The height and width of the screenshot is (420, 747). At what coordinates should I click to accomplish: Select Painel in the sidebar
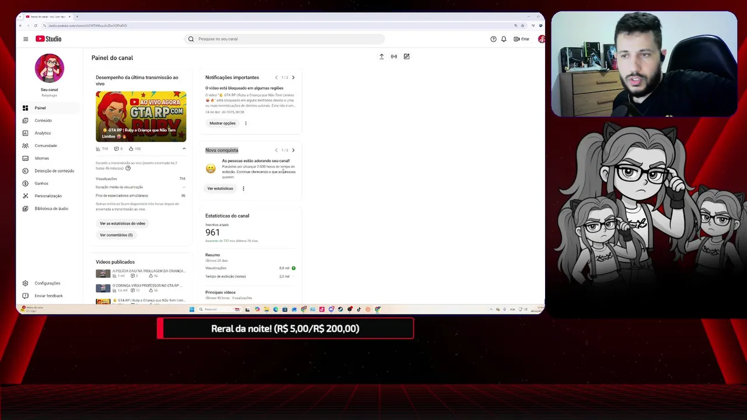[49, 108]
